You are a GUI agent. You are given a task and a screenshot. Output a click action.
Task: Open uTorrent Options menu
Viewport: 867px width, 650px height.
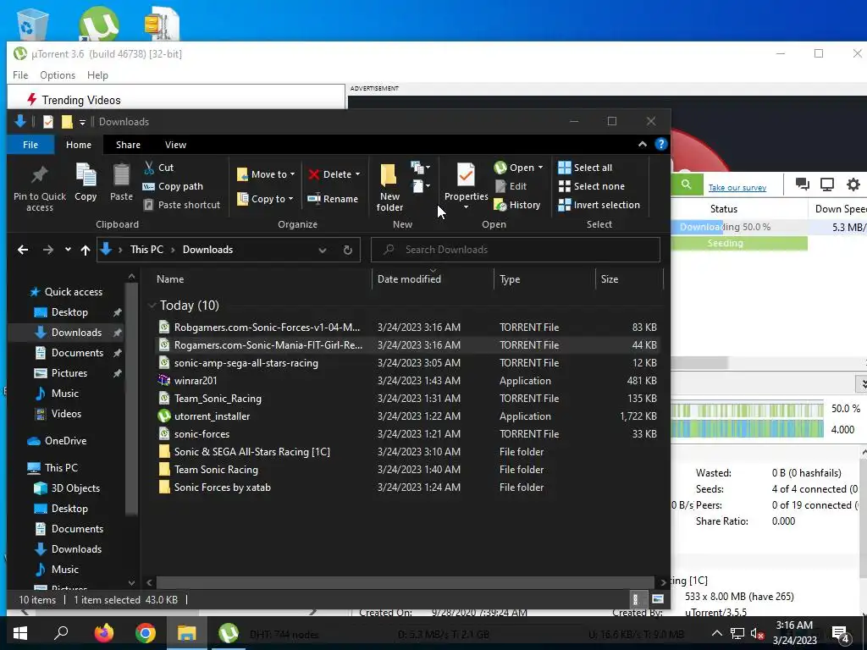(x=57, y=75)
